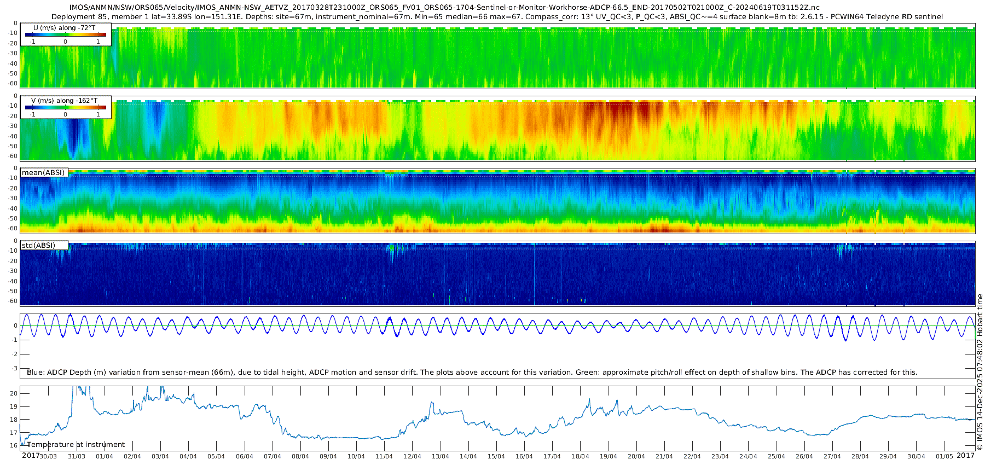The width and height of the screenshot is (985, 465).
Task: Click the 2017 year label at bottom left
Action: 31,456
